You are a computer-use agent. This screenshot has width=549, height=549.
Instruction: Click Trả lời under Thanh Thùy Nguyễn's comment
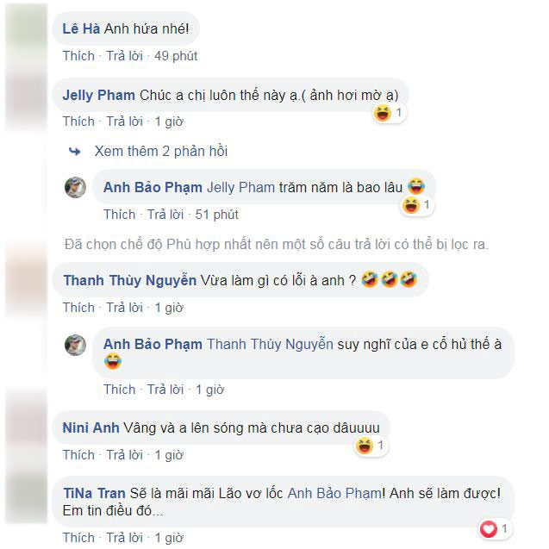[x=125, y=308]
